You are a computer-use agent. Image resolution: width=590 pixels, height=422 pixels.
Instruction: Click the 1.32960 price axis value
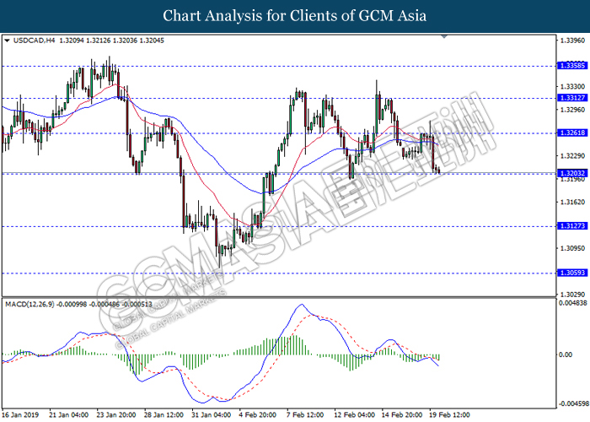(572, 110)
